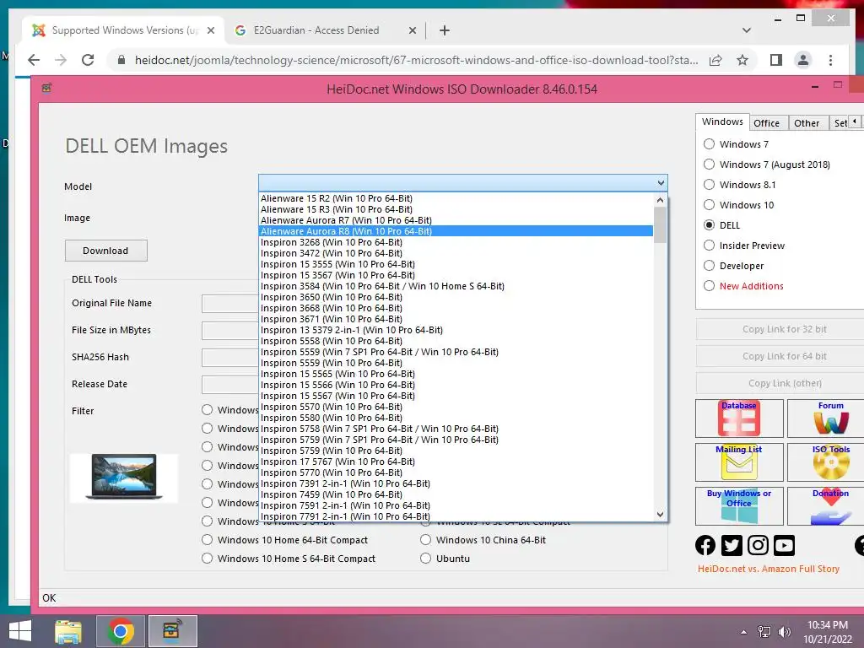Click the Dell laptop thumbnail image
Image resolution: width=864 pixels, height=648 pixels.
click(124, 478)
